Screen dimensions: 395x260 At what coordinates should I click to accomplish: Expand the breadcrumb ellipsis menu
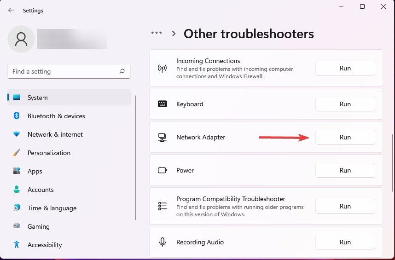(x=157, y=33)
